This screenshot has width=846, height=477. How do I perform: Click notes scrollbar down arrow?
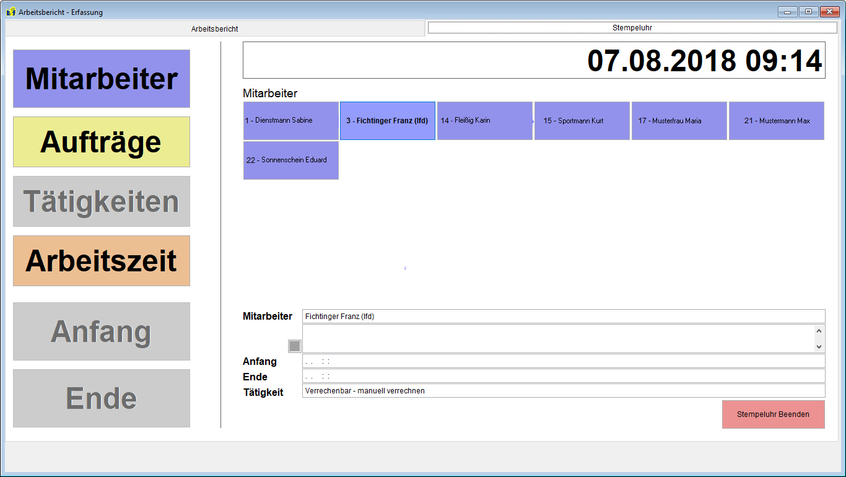click(x=819, y=347)
